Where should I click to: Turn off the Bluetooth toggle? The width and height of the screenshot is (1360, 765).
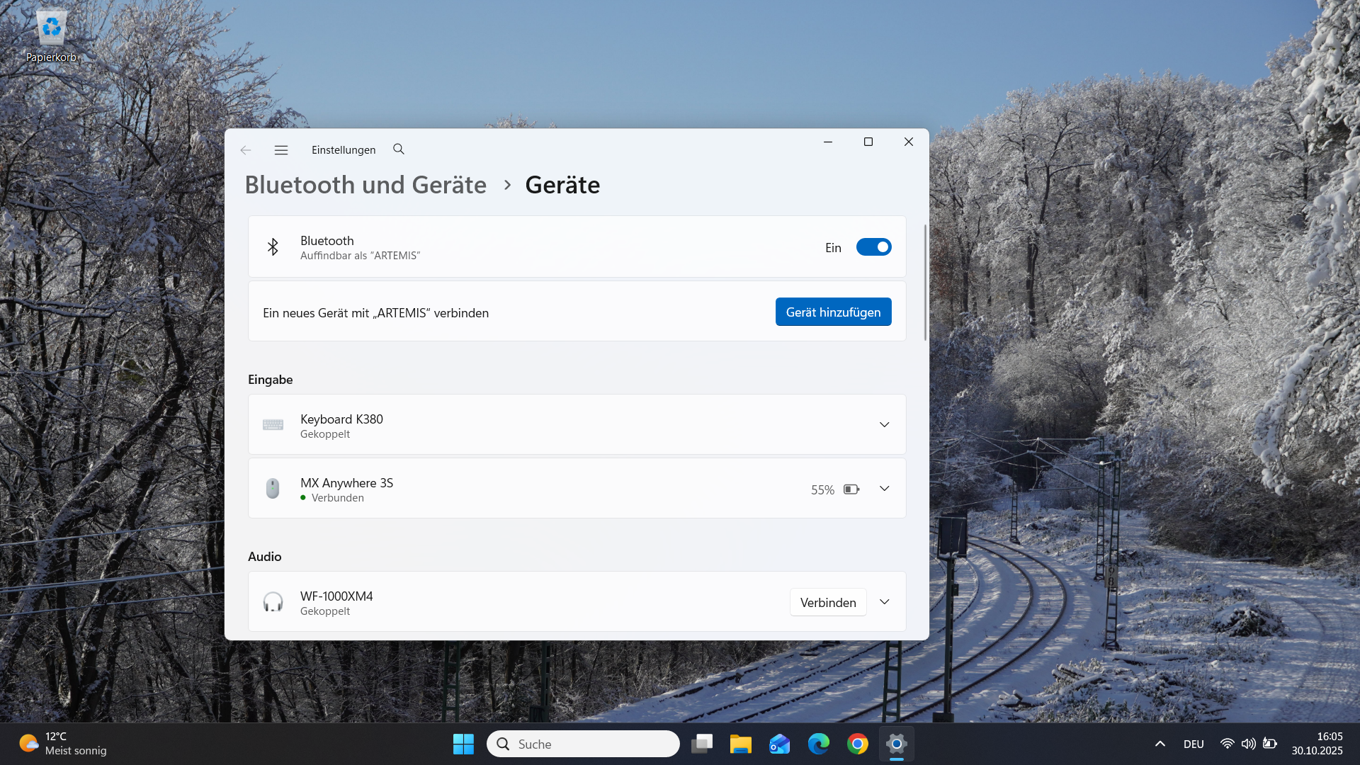pyautogui.click(x=874, y=246)
